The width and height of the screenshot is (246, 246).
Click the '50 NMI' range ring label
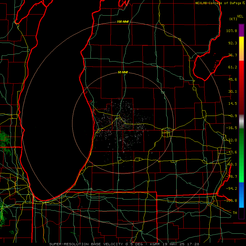pyautogui.click(x=123, y=72)
